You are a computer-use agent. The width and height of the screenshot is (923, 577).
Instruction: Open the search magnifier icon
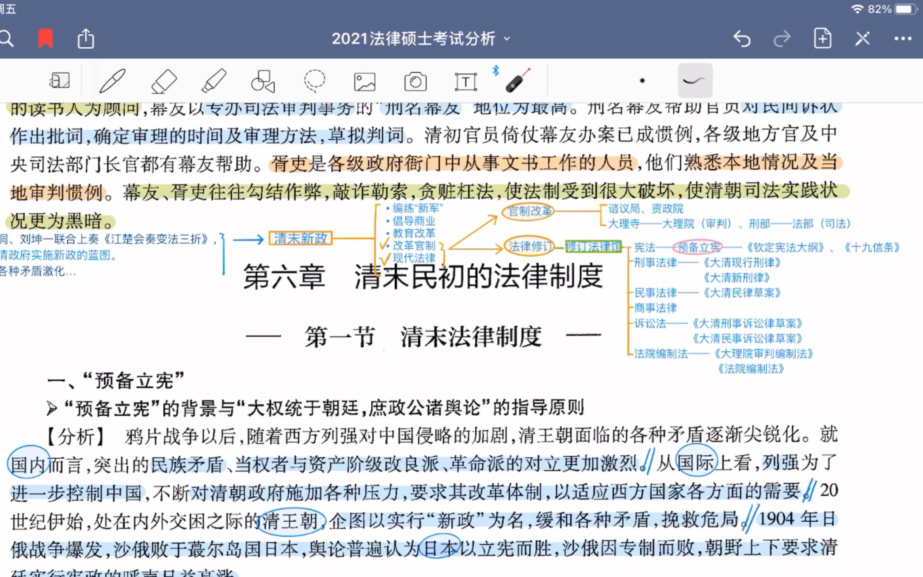point(6,39)
